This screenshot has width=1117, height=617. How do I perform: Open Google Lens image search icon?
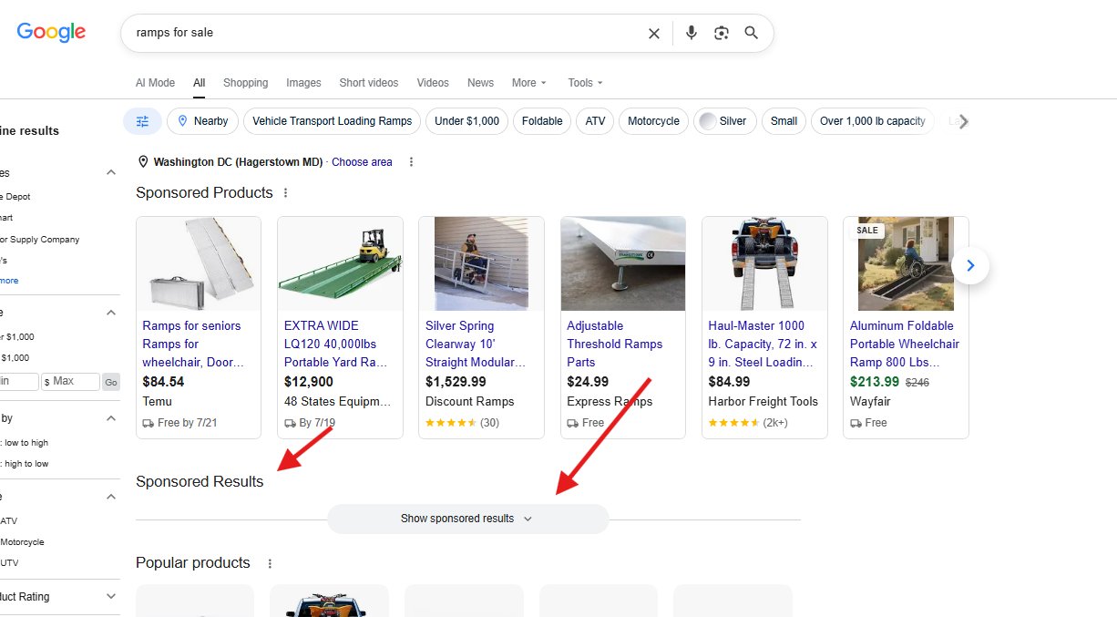click(722, 33)
